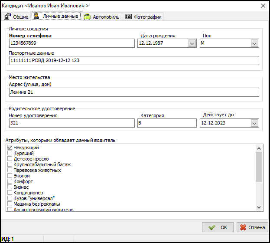Tick the Кондиционер checkbox

pyautogui.click(x=10, y=193)
